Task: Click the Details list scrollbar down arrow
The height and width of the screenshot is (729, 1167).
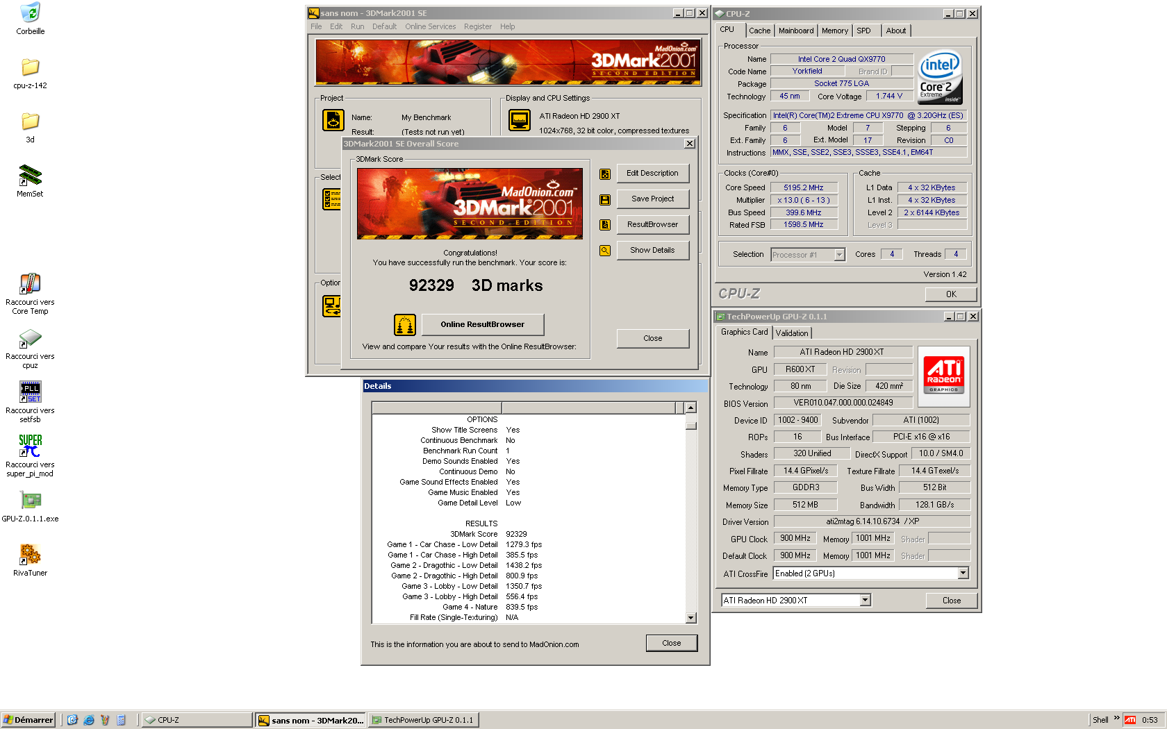Action: tap(690, 618)
